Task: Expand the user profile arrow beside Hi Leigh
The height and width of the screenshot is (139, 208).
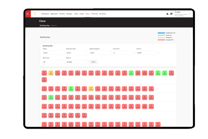Action: [x=190, y=14]
